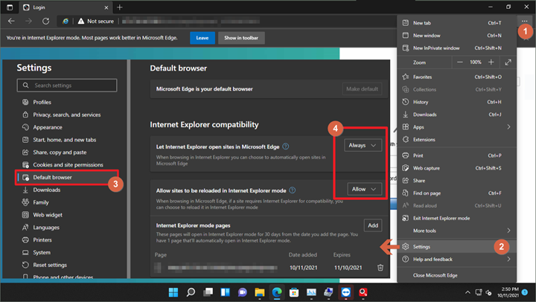The width and height of the screenshot is (536, 302).
Task: Switch to Microsoft Edge on the taskbar
Action: [277, 292]
